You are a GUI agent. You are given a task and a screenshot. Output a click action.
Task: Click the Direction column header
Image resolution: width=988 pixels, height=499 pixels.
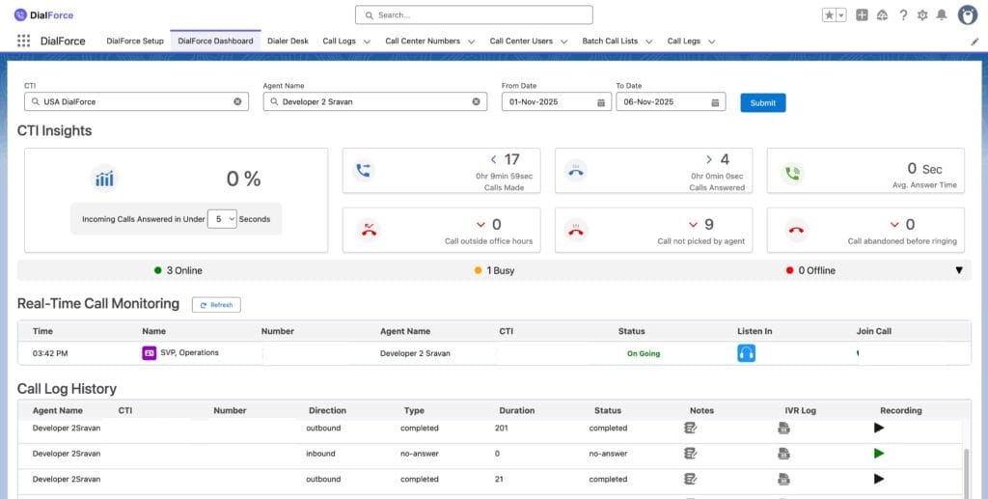click(327, 410)
